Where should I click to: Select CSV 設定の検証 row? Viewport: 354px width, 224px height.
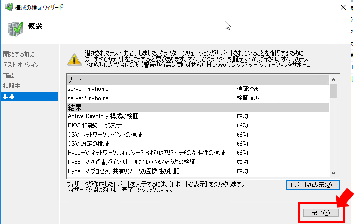[198, 144]
